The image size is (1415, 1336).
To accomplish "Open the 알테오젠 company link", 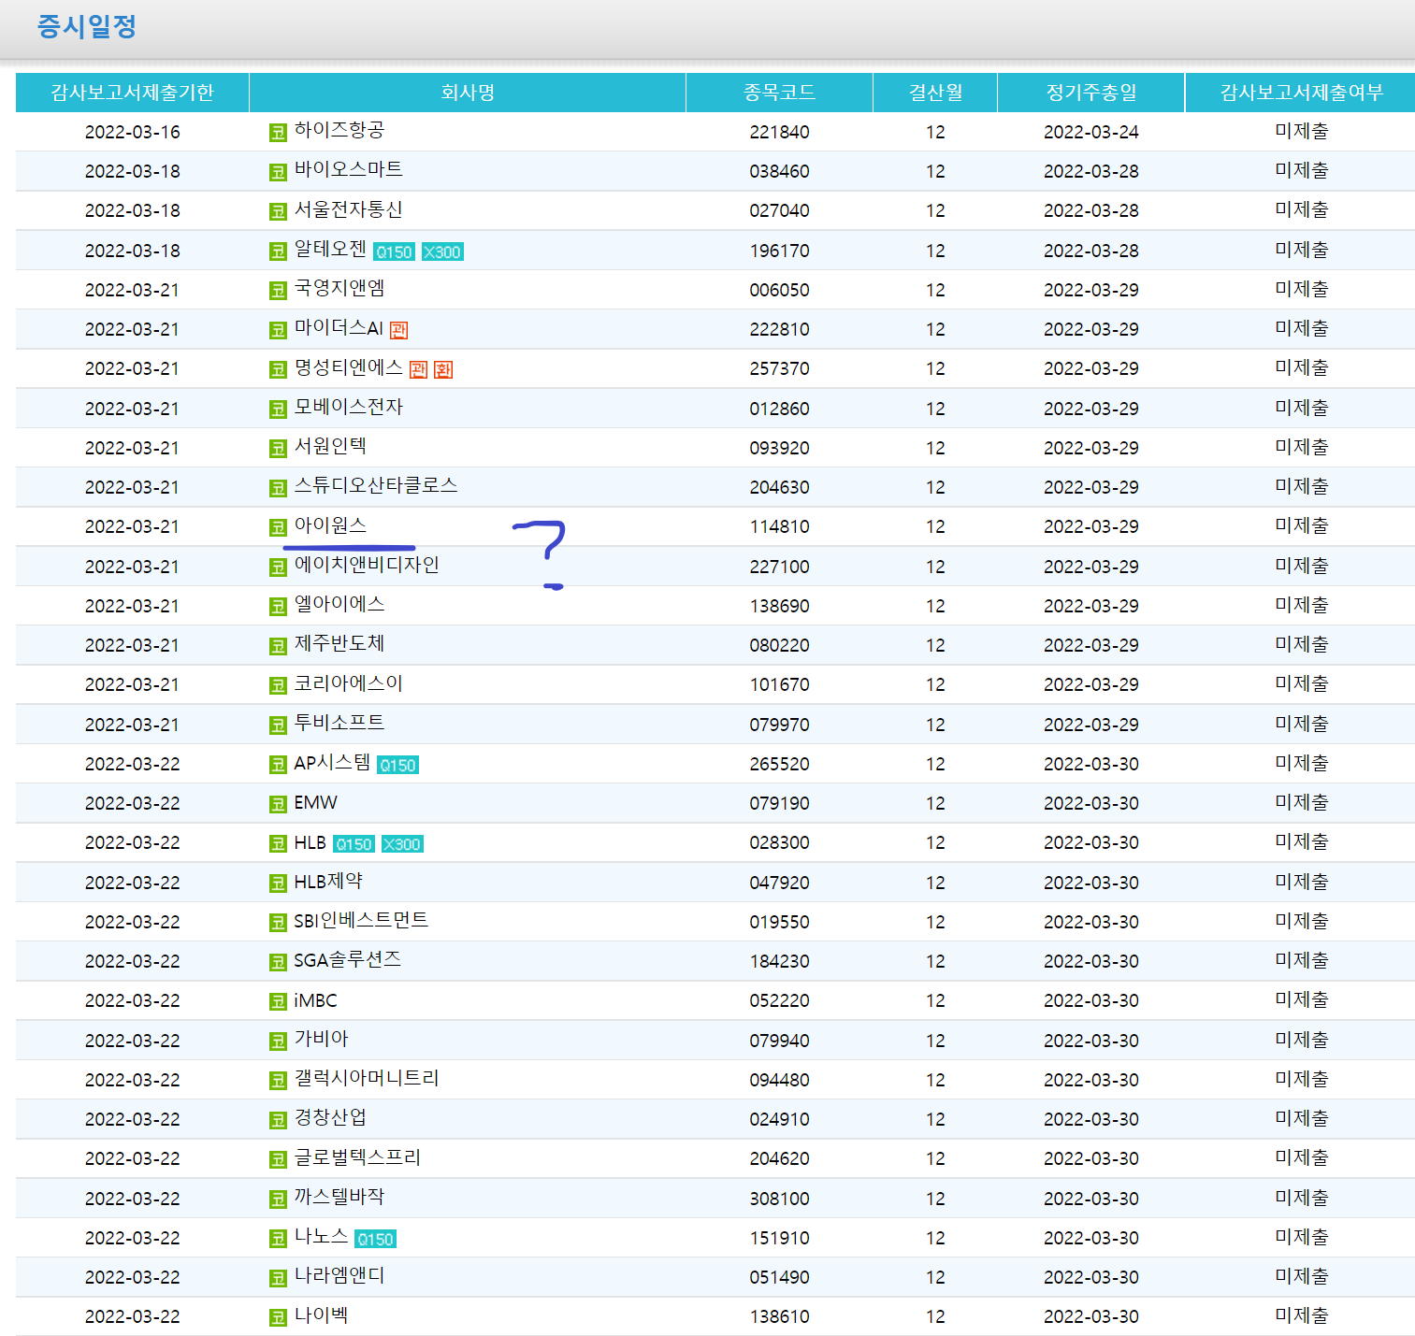I will pos(330,249).
